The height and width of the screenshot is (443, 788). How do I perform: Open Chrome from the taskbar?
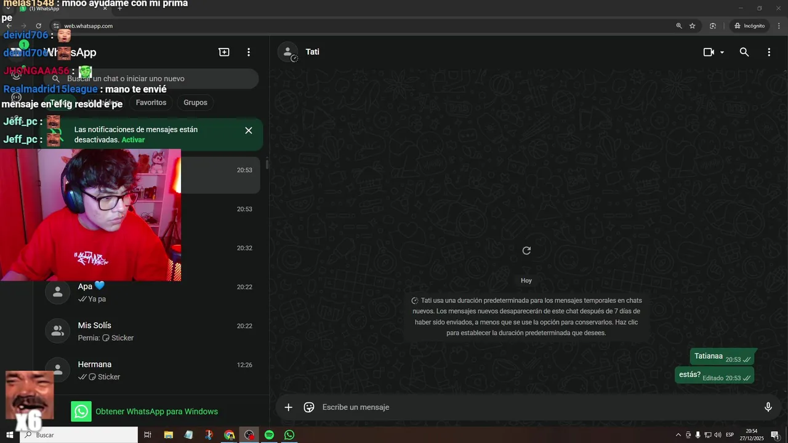[x=229, y=435]
